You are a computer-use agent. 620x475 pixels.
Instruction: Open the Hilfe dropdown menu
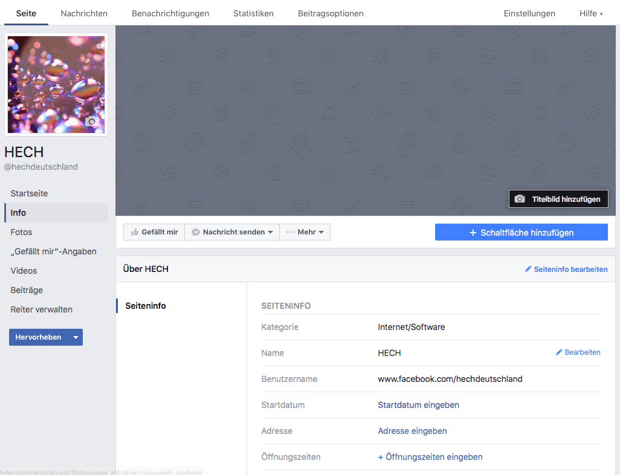pos(591,13)
